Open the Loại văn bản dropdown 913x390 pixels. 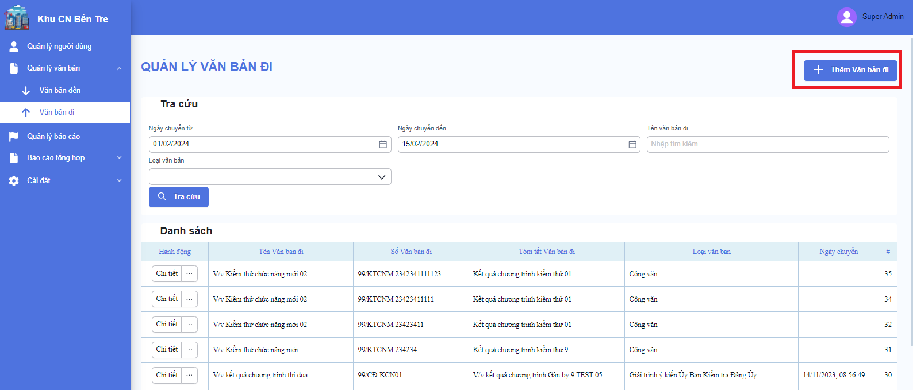(x=270, y=177)
